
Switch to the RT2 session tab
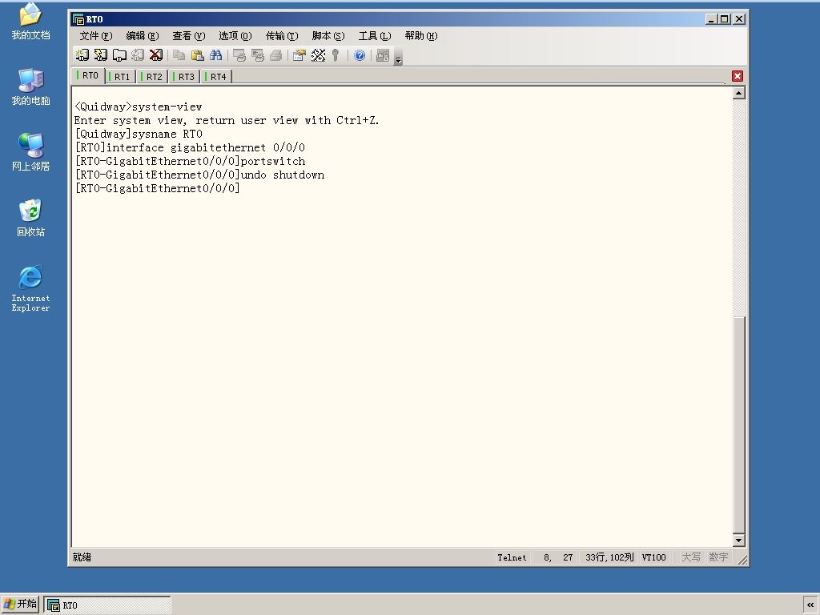[153, 76]
